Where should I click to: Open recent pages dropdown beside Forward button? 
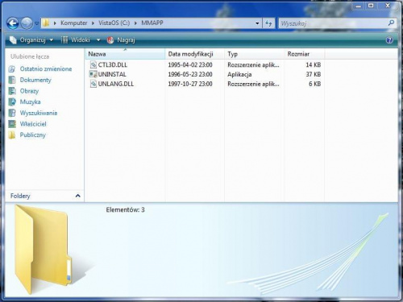coord(37,23)
